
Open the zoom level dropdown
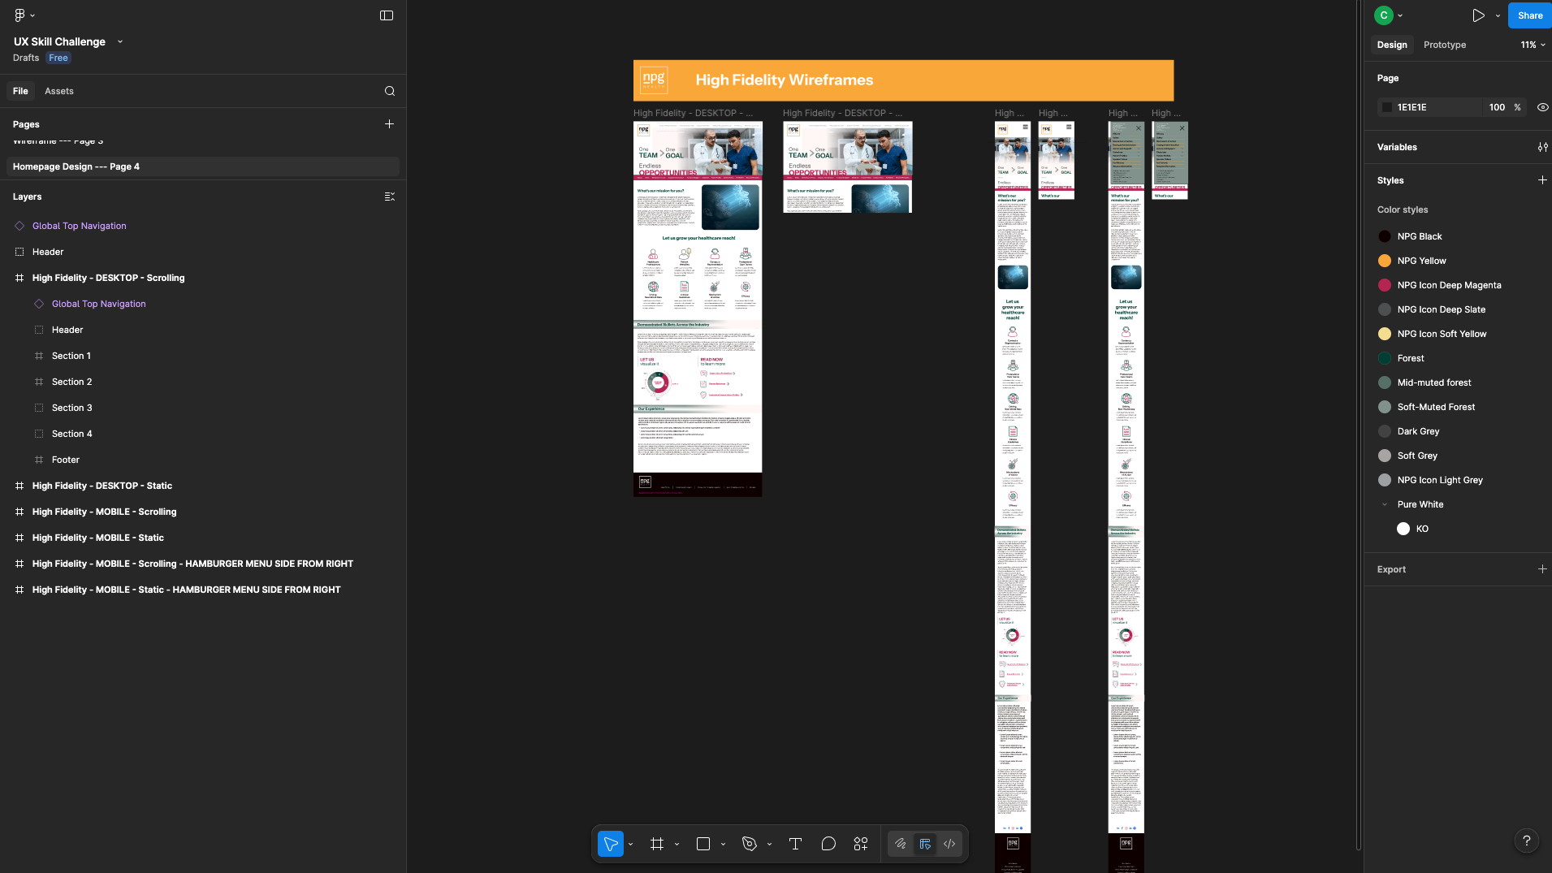tap(1530, 45)
